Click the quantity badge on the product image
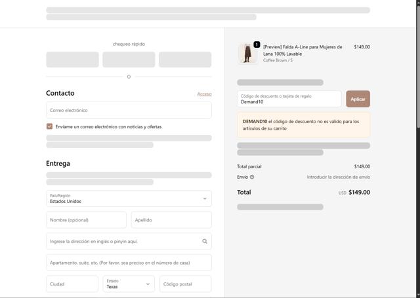Image resolution: width=420 pixels, height=298 pixels. click(257, 45)
